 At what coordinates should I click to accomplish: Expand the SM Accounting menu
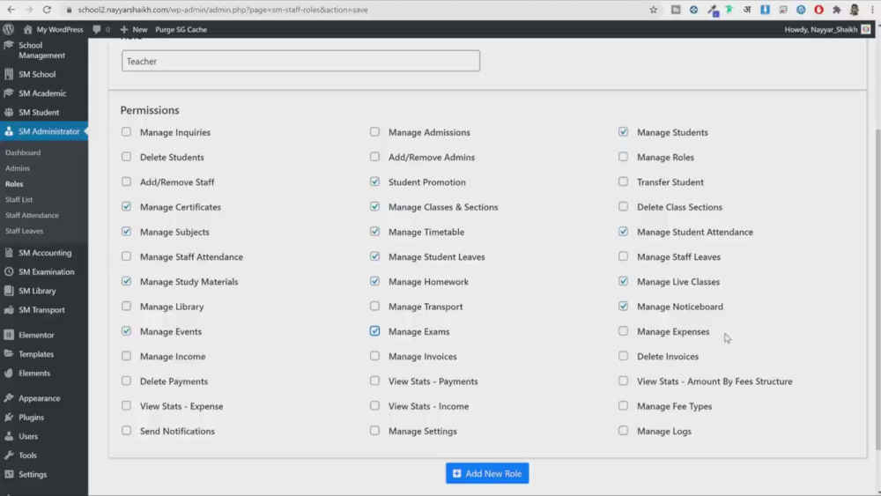pos(44,253)
